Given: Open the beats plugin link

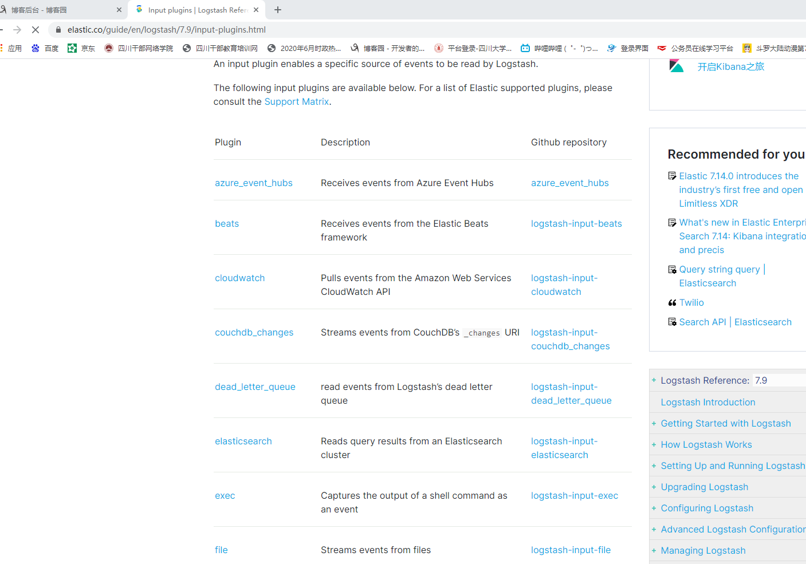Looking at the screenshot, I should click(x=227, y=223).
